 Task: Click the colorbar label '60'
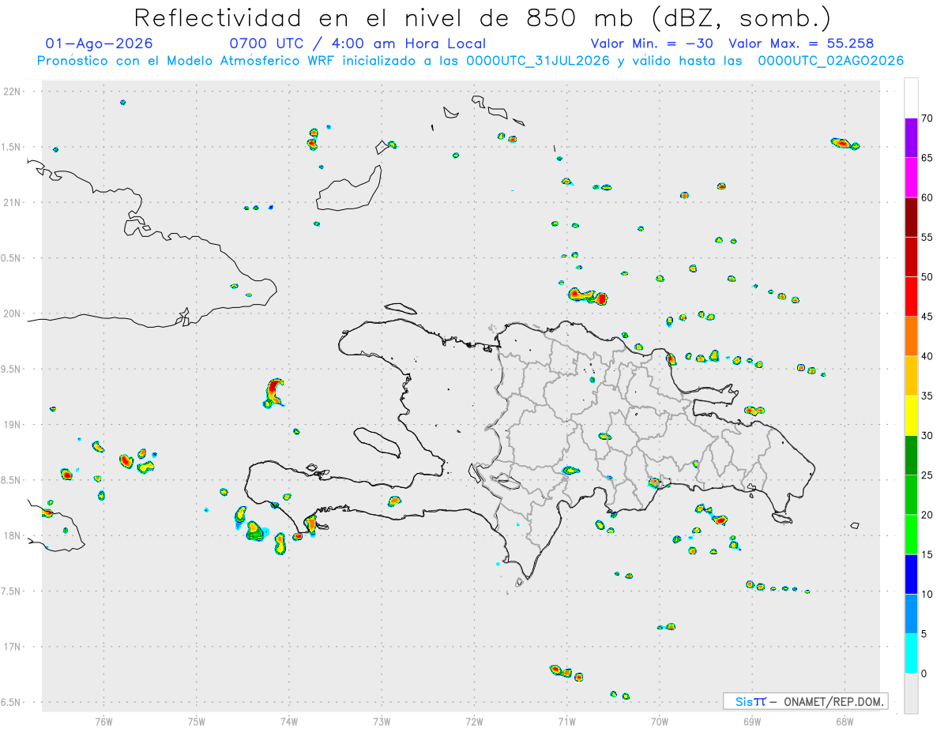[x=927, y=197]
